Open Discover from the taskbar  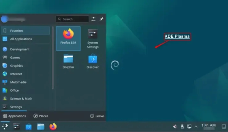29,126
